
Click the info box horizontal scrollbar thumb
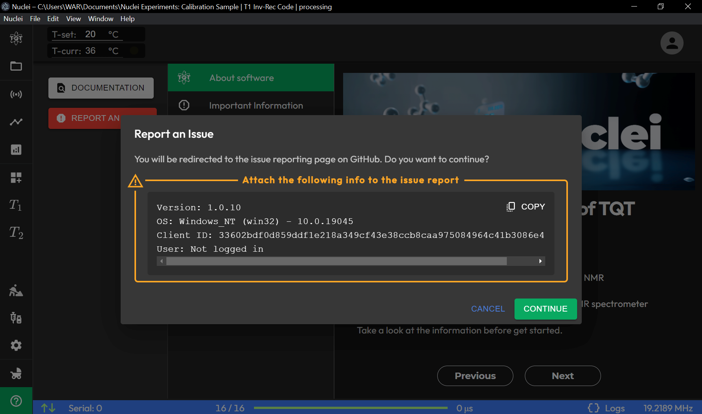tap(336, 261)
